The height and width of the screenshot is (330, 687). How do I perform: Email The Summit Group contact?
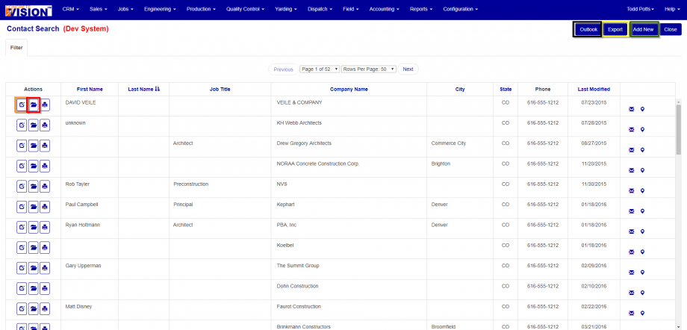coord(631,273)
